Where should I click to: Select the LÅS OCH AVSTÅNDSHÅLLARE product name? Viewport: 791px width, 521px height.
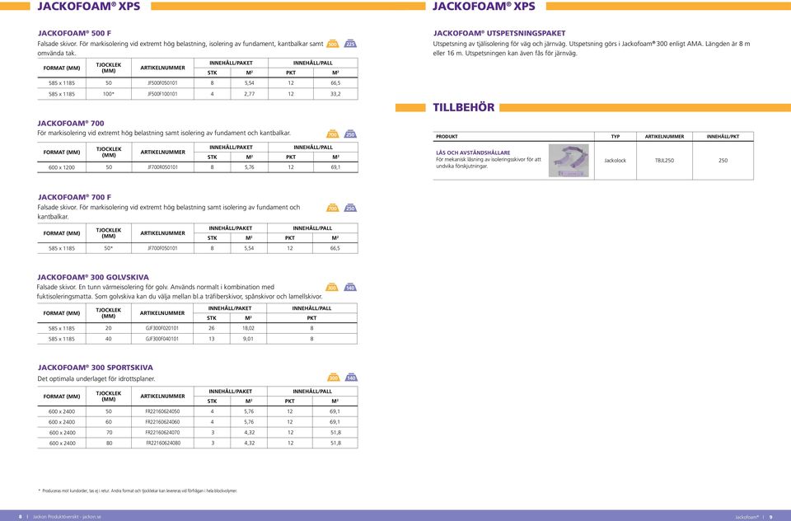(473, 153)
